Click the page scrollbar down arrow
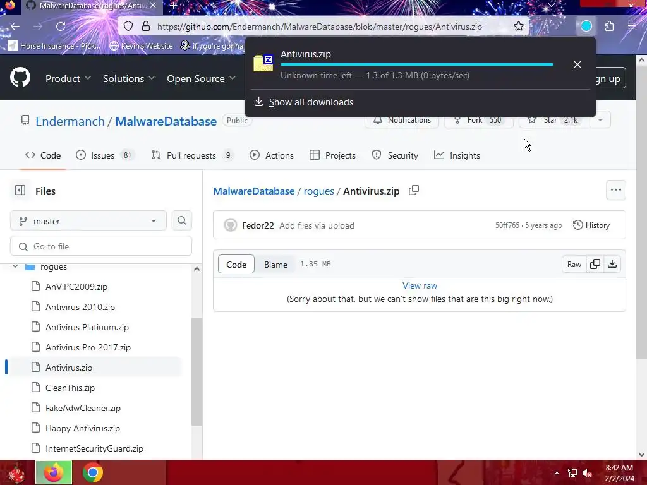This screenshot has width=647, height=485. click(641, 455)
